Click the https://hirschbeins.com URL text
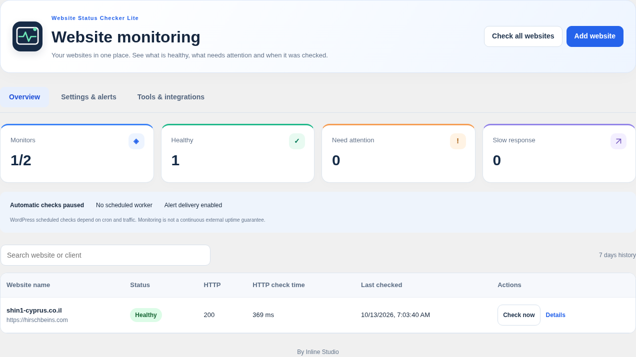Viewport: 636px width, 357px height. coord(37,320)
